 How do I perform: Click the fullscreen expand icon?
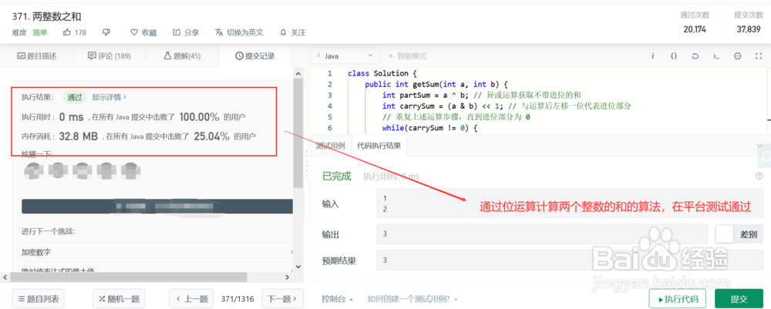tap(758, 56)
